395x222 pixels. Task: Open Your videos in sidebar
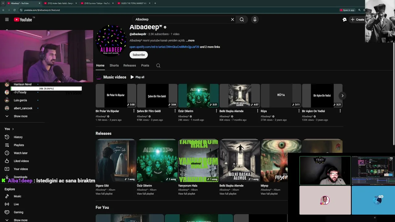tap(21, 169)
